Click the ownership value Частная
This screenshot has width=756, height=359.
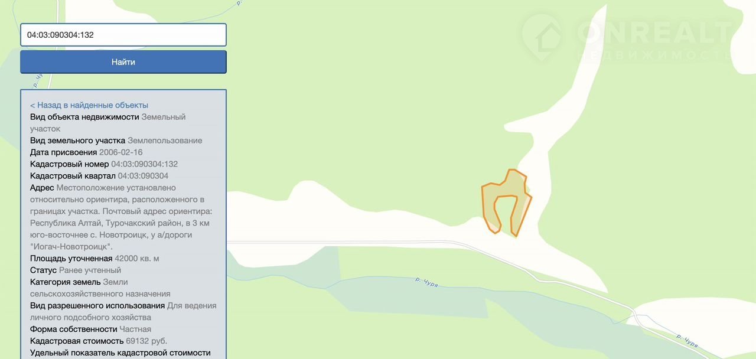[135, 329]
